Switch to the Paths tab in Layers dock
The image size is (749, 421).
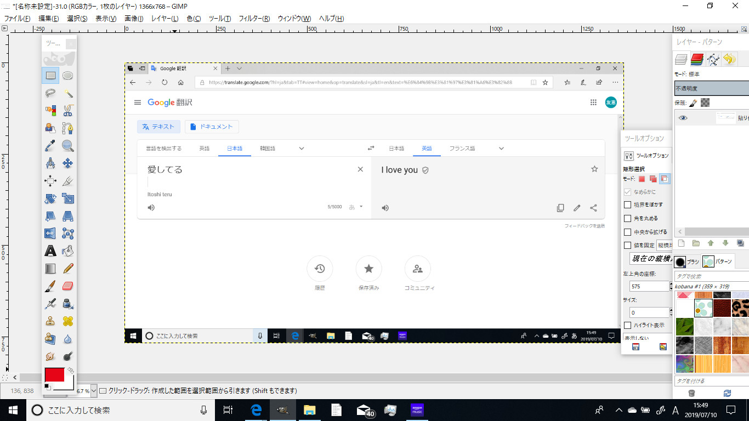coord(713,59)
